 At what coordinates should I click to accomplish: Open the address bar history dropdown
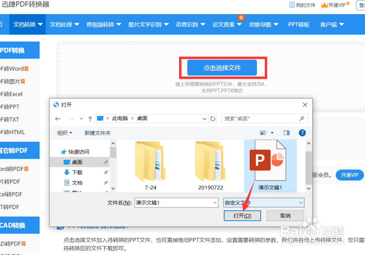[x=204, y=119]
